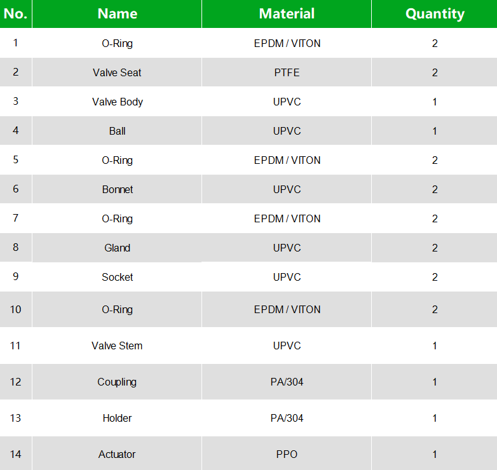The image size is (497, 470).
Task: Select the Valve Seat name cell
Action: point(117,72)
